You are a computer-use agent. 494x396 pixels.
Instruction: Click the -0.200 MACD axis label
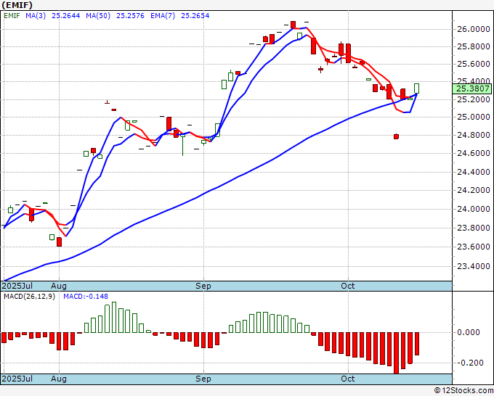pyautogui.click(x=470, y=363)
